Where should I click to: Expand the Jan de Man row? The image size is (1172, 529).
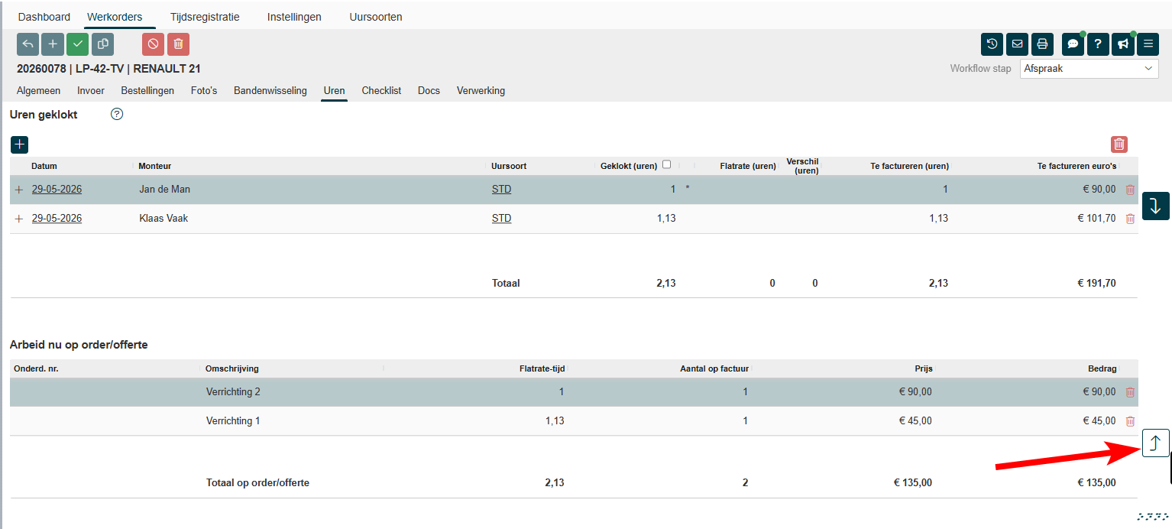(x=19, y=190)
